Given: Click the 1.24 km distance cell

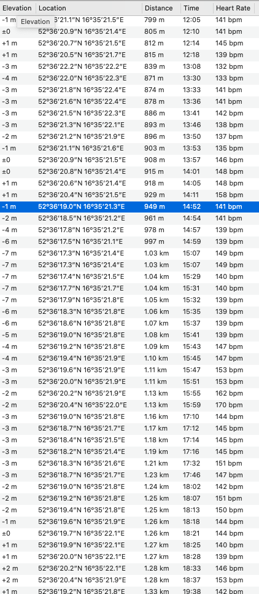Looking at the screenshot, I should (x=157, y=487).
